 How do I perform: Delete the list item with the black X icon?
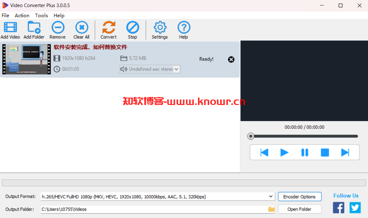coord(231,60)
